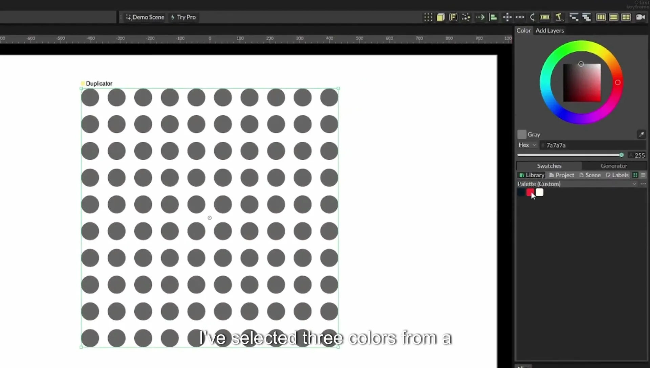Pick the white palette swatch
Viewport: 650px width, 368px height.
coord(539,192)
